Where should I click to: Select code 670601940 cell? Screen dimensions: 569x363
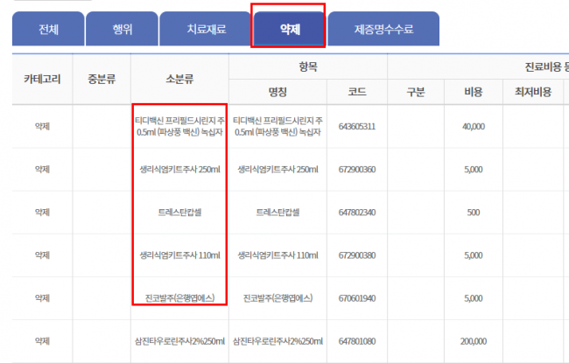click(357, 298)
